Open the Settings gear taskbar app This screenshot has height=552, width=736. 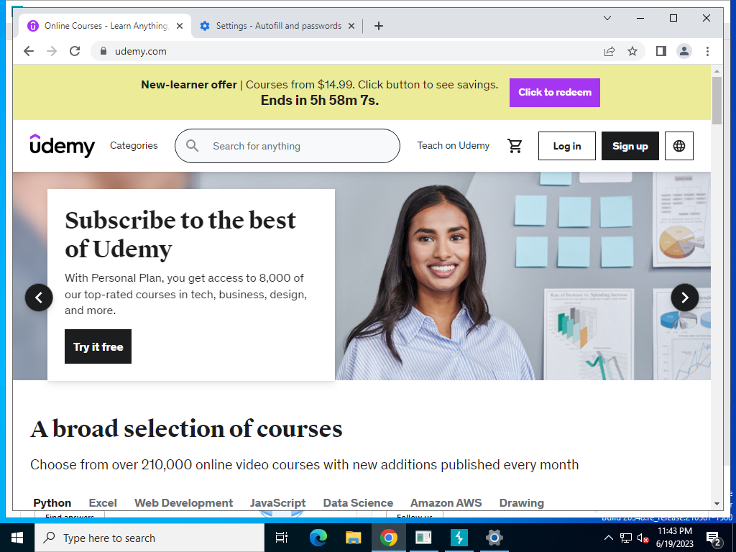494,538
